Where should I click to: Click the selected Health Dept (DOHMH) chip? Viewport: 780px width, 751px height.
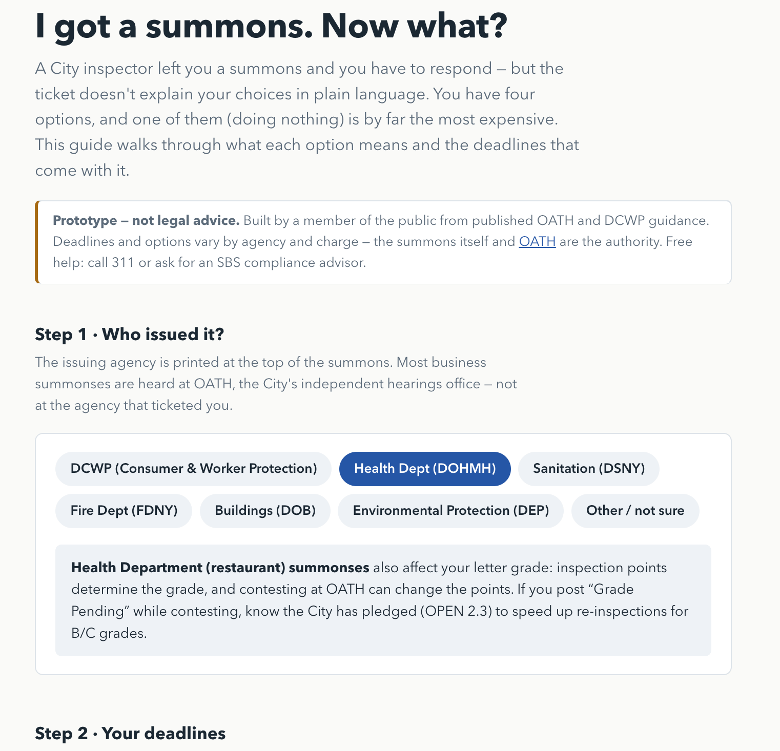(x=425, y=469)
